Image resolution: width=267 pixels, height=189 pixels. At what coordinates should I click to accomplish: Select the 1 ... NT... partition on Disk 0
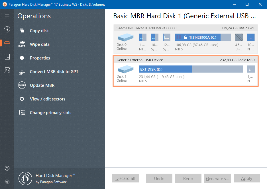point(143,37)
